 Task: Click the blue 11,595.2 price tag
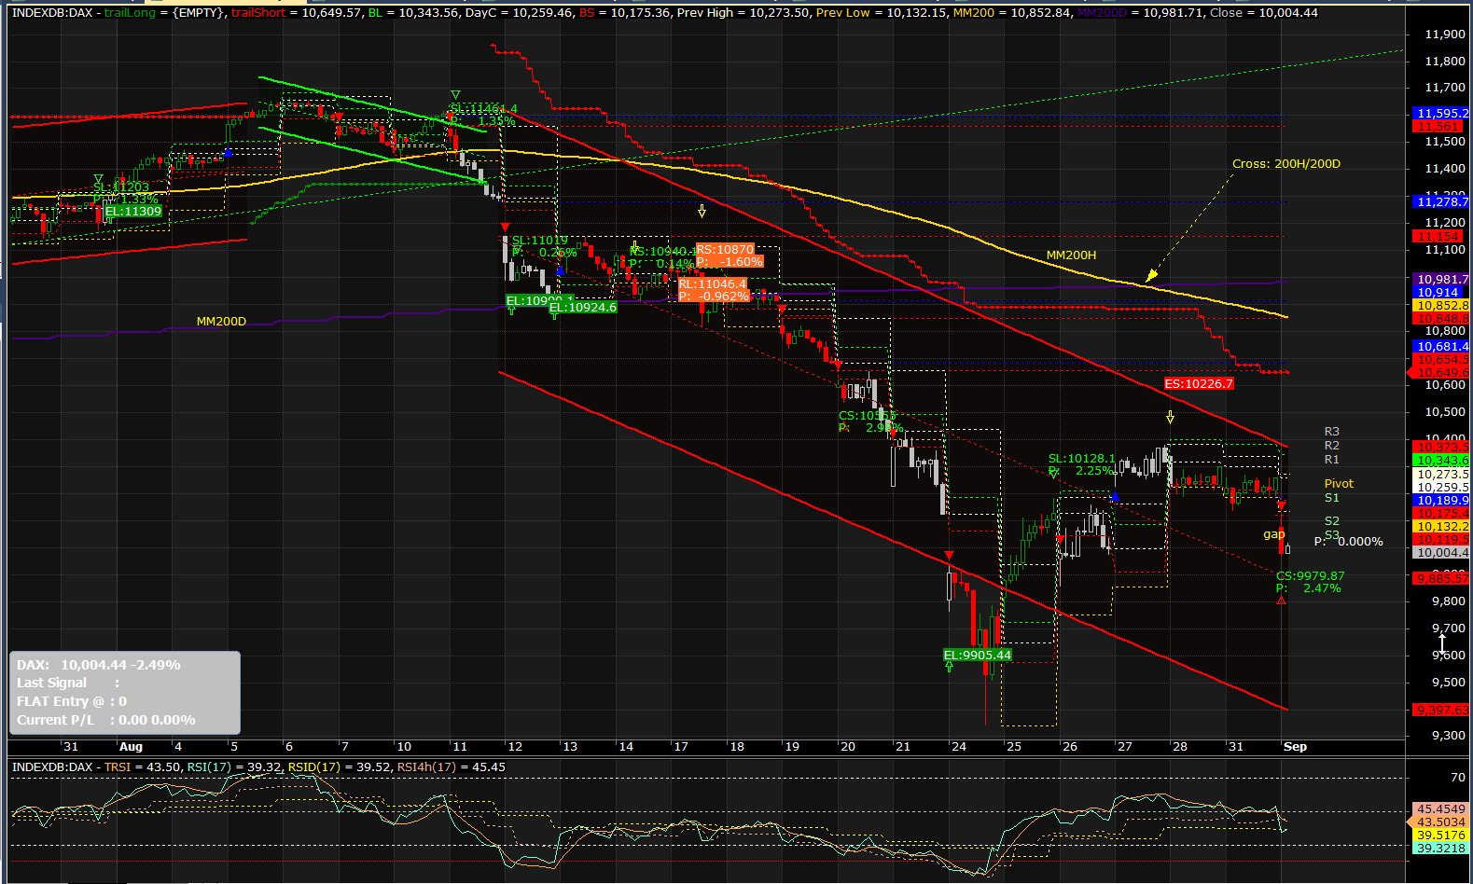point(1440,114)
